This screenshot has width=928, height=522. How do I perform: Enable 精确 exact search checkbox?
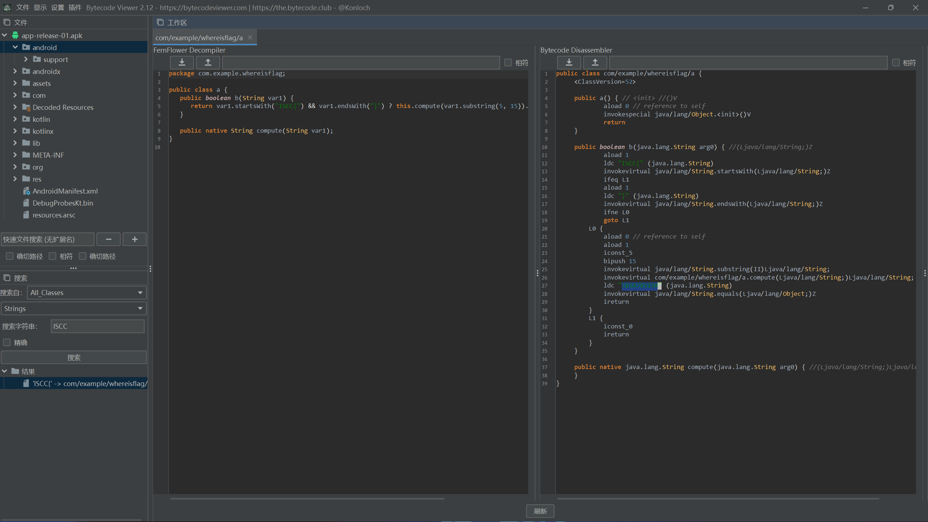click(x=7, y=343)
